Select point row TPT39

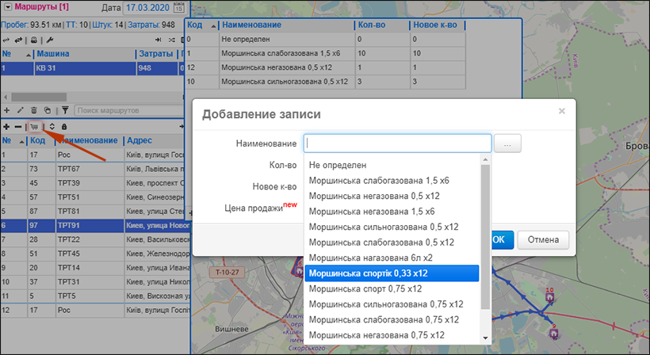click(94, 183)
